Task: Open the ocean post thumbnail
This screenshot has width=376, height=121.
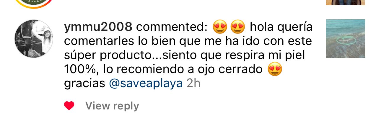Action: [346, 39]
